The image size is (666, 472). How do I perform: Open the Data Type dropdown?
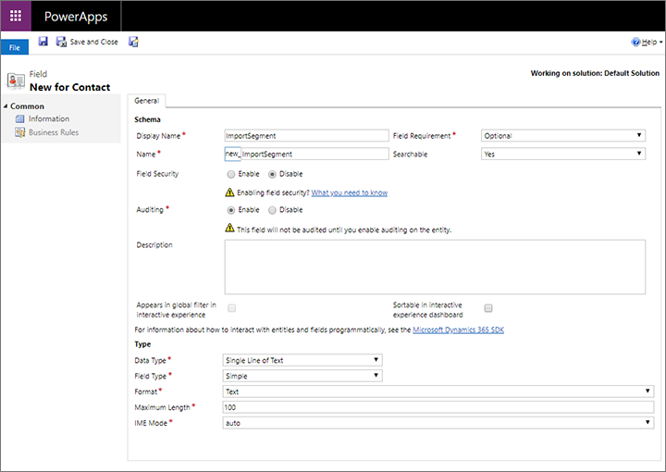[302, 359]
